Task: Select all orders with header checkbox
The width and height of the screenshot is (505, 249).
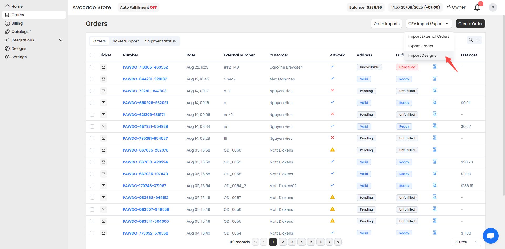Action: point(92,55)
